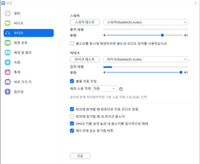Click speaker volume high icon

[x=186, y=35]
